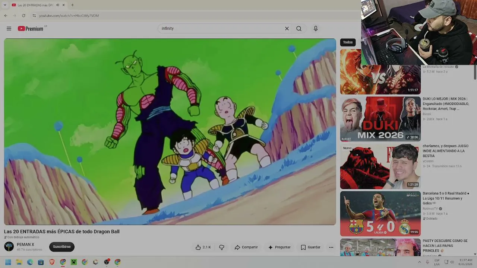477x268 pixels.
Task: View site information icon in address bar
Action: (34, 16)
